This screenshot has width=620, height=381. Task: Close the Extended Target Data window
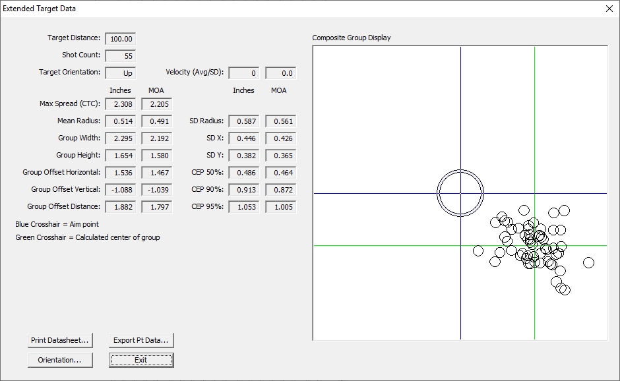pyautogui.click(x=609, y=9)
